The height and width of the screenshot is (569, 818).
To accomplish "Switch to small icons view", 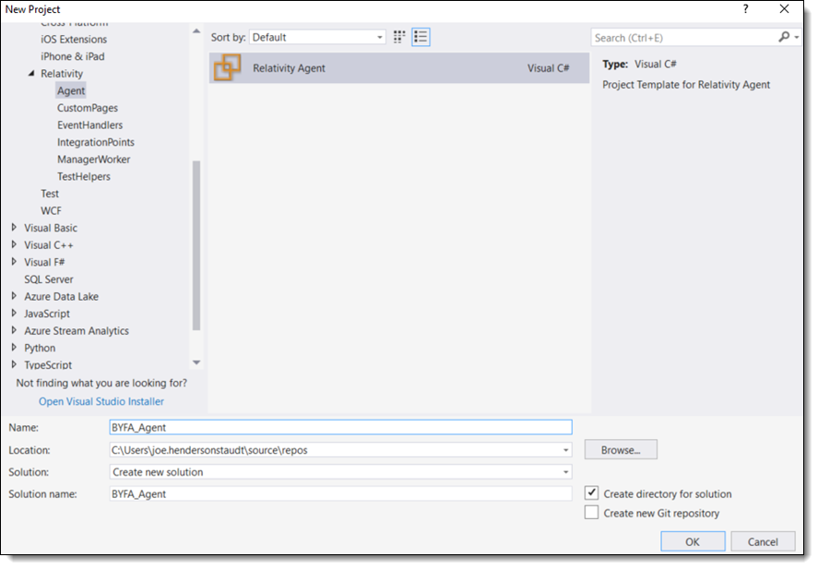I will (x=399, y=37).
